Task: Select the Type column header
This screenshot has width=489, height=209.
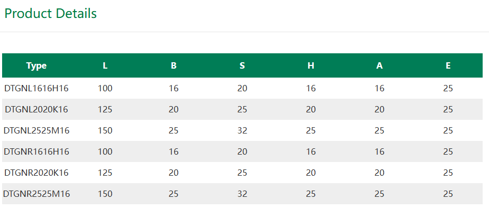Action: 37,65
